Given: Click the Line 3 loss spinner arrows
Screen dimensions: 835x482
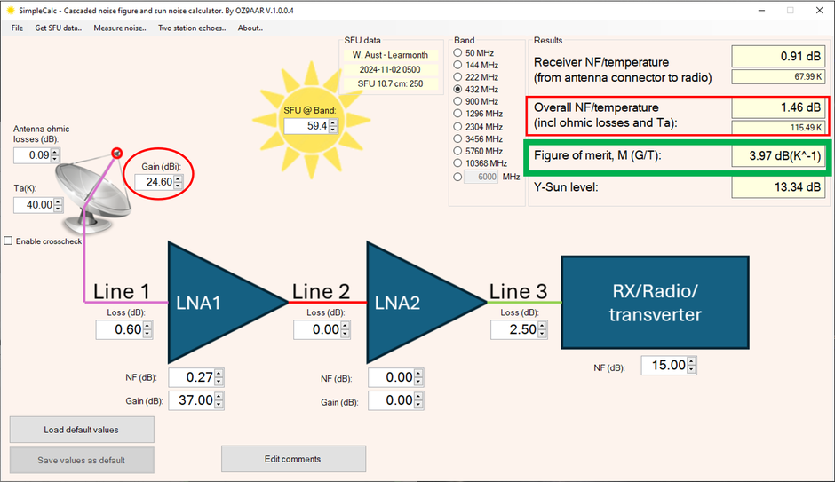Looking at the screenshot, I should (x=543, y=329).
